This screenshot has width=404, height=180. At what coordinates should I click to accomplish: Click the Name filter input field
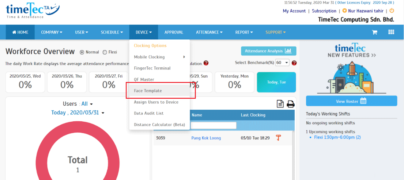[x=214, y=125]
